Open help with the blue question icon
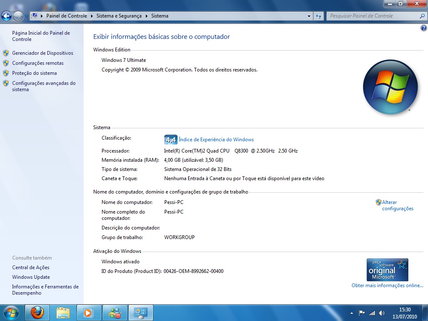This screenshot has width=428, height=321. 424,28
